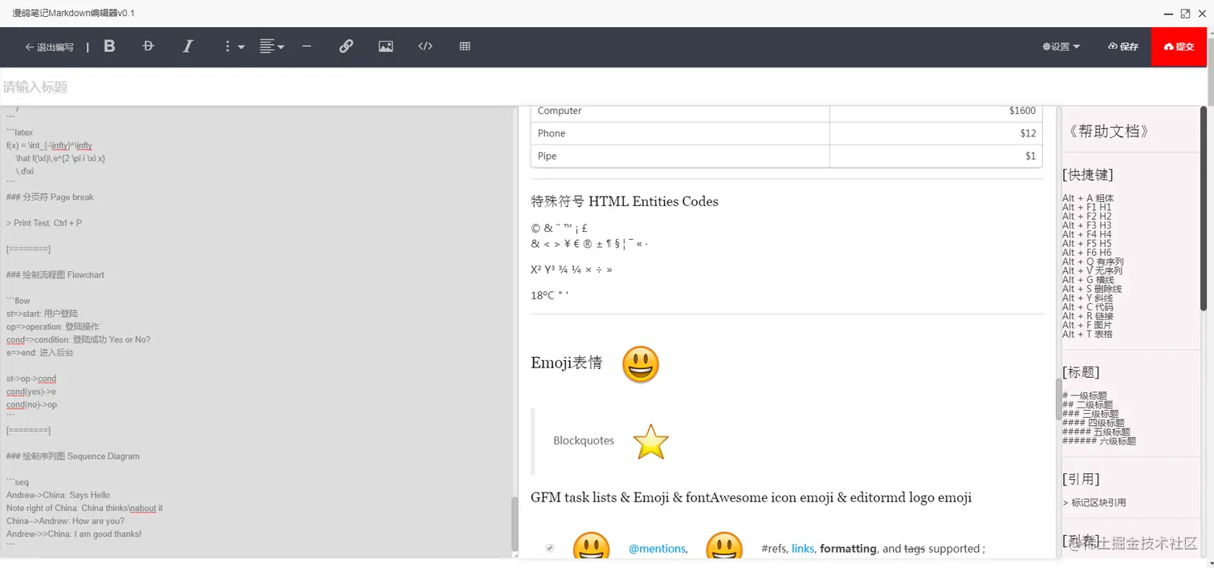Open the heading/alignment lines dropdown
Screen dimensions: 1214x568
coord(272,47)
